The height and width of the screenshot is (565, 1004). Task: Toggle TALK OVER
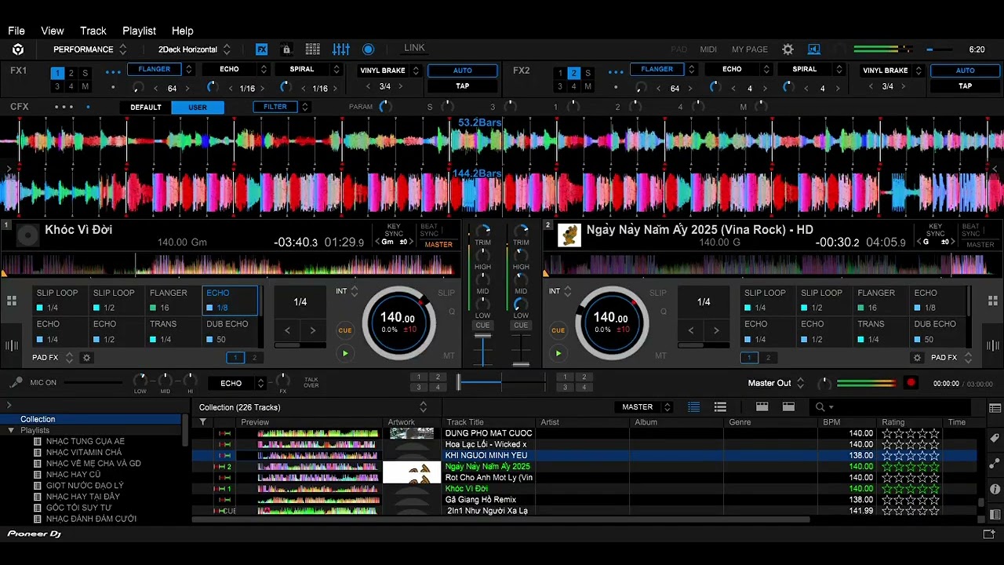click(x=311, y=382)
